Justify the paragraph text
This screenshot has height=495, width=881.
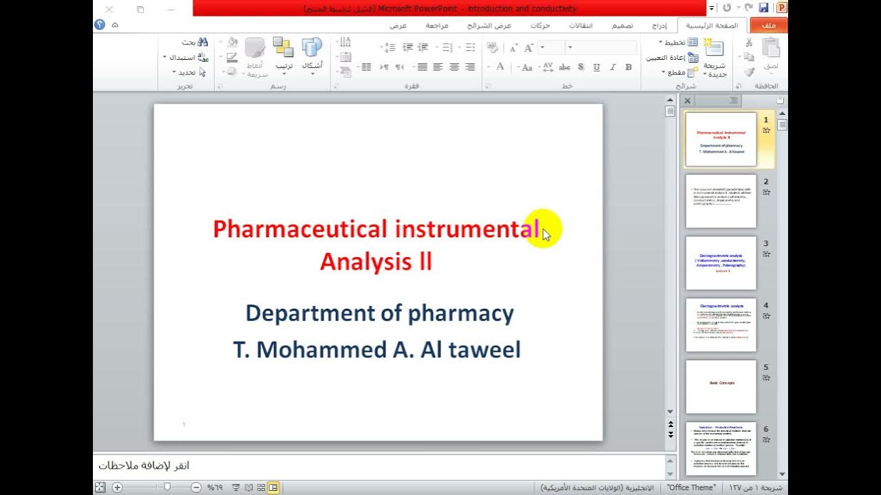(x=422, y=67)
